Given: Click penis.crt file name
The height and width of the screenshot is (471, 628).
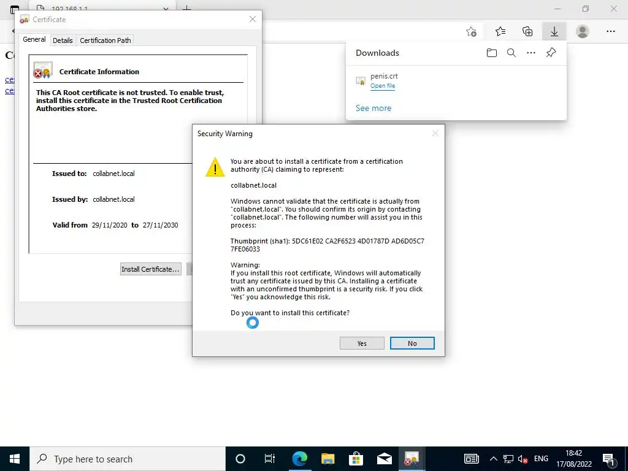Looking at the screenshot, I should (384, 76).
